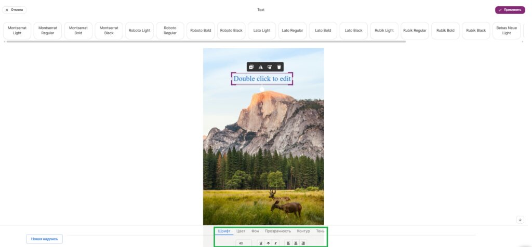532x247 pixels.
Task: Align text to the right
Action: [303, 243]
